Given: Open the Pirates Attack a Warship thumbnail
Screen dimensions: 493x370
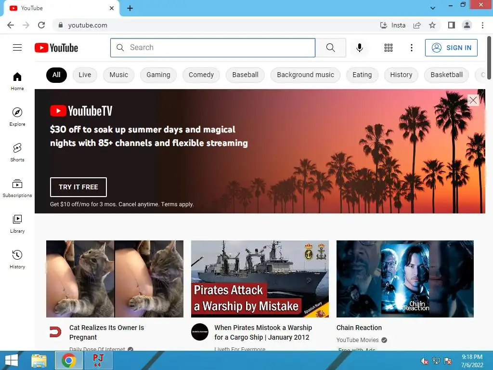Looking at the screenshot, I should (260, 279).
